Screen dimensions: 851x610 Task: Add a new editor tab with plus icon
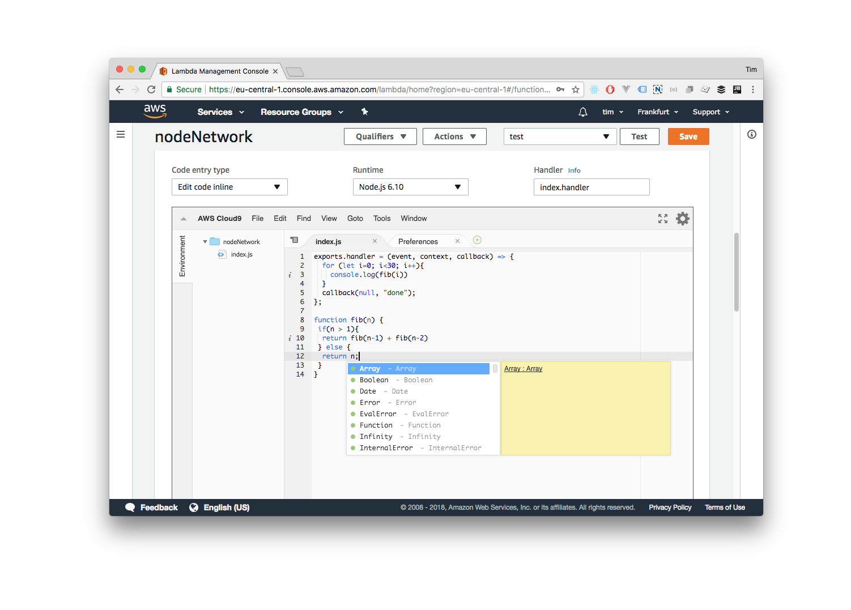pos(478,240)
